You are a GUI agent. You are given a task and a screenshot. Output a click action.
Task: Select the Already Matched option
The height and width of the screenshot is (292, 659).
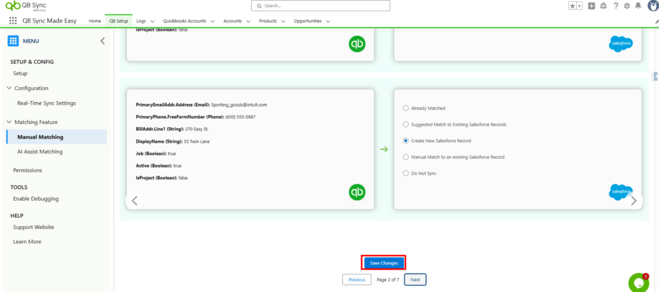point(405,108)
